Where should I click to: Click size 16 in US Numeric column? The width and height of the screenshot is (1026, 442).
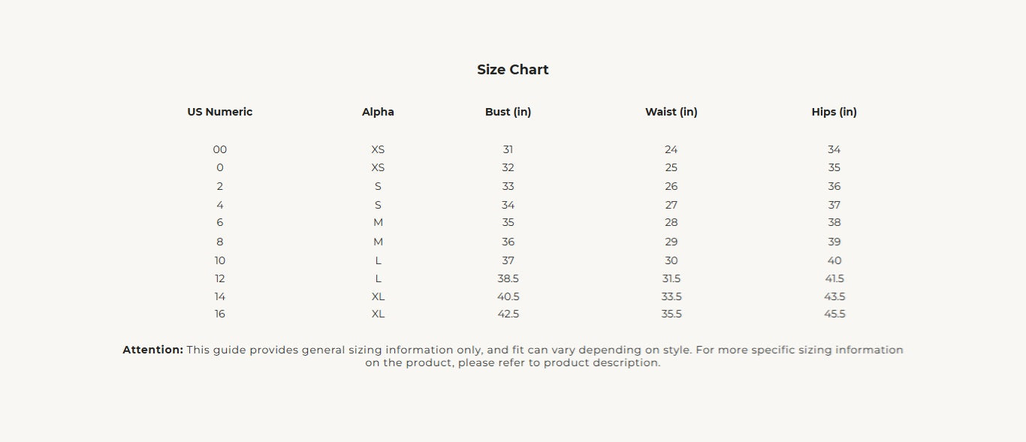220,314
